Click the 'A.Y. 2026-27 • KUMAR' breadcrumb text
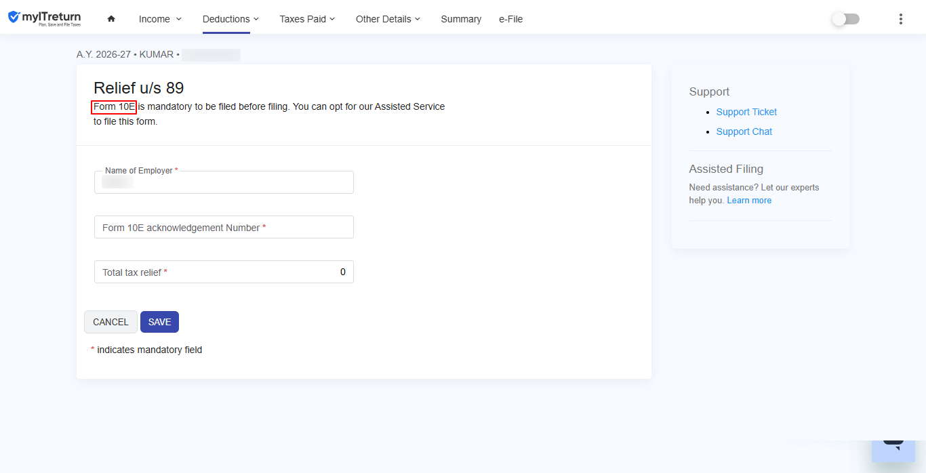 [125, 55]
